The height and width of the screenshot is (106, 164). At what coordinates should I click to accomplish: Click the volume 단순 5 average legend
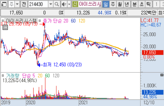(x=29, y=75)
